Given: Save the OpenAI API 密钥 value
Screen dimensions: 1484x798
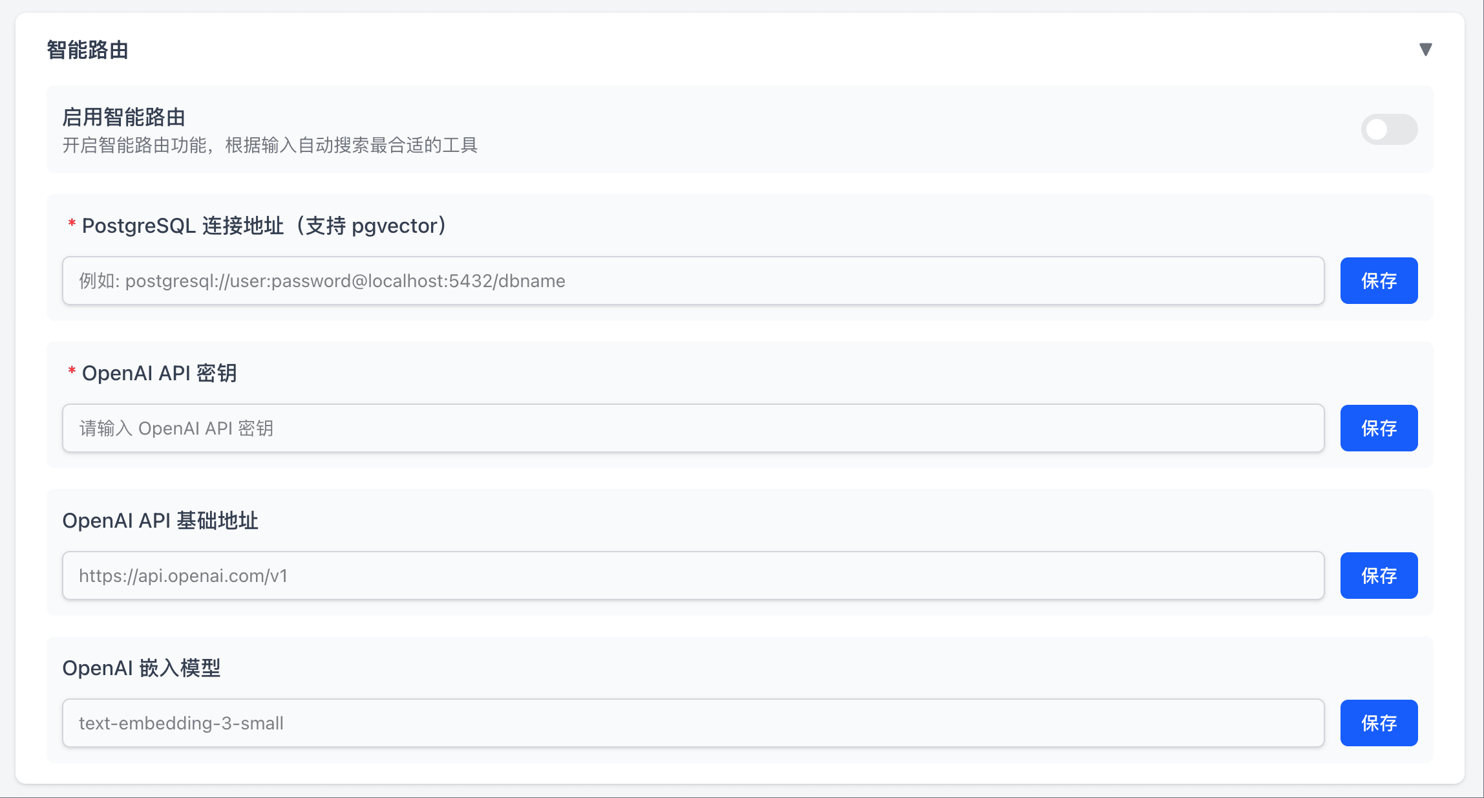Looking at the screenshot, I should (x=1379, y=428).
